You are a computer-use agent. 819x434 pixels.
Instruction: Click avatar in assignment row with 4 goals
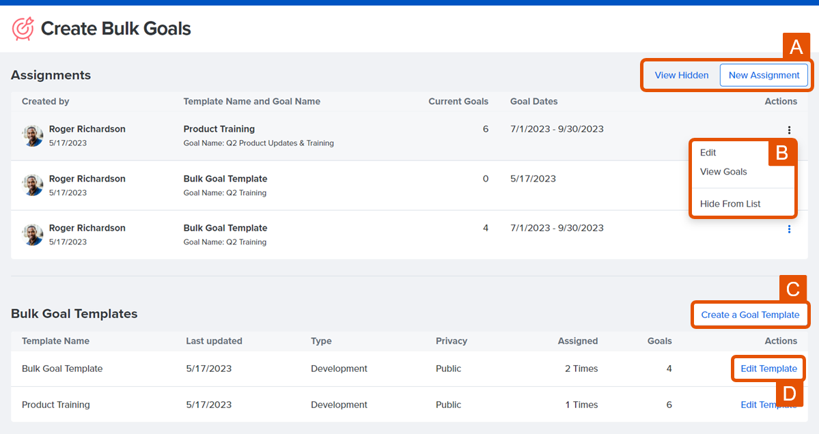pos(32,235)
